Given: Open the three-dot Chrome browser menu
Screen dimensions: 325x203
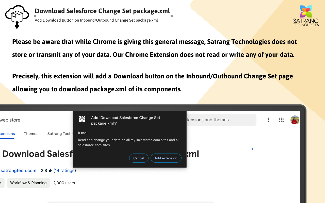Looking at the screenshot, I should (x=269, y=120).
